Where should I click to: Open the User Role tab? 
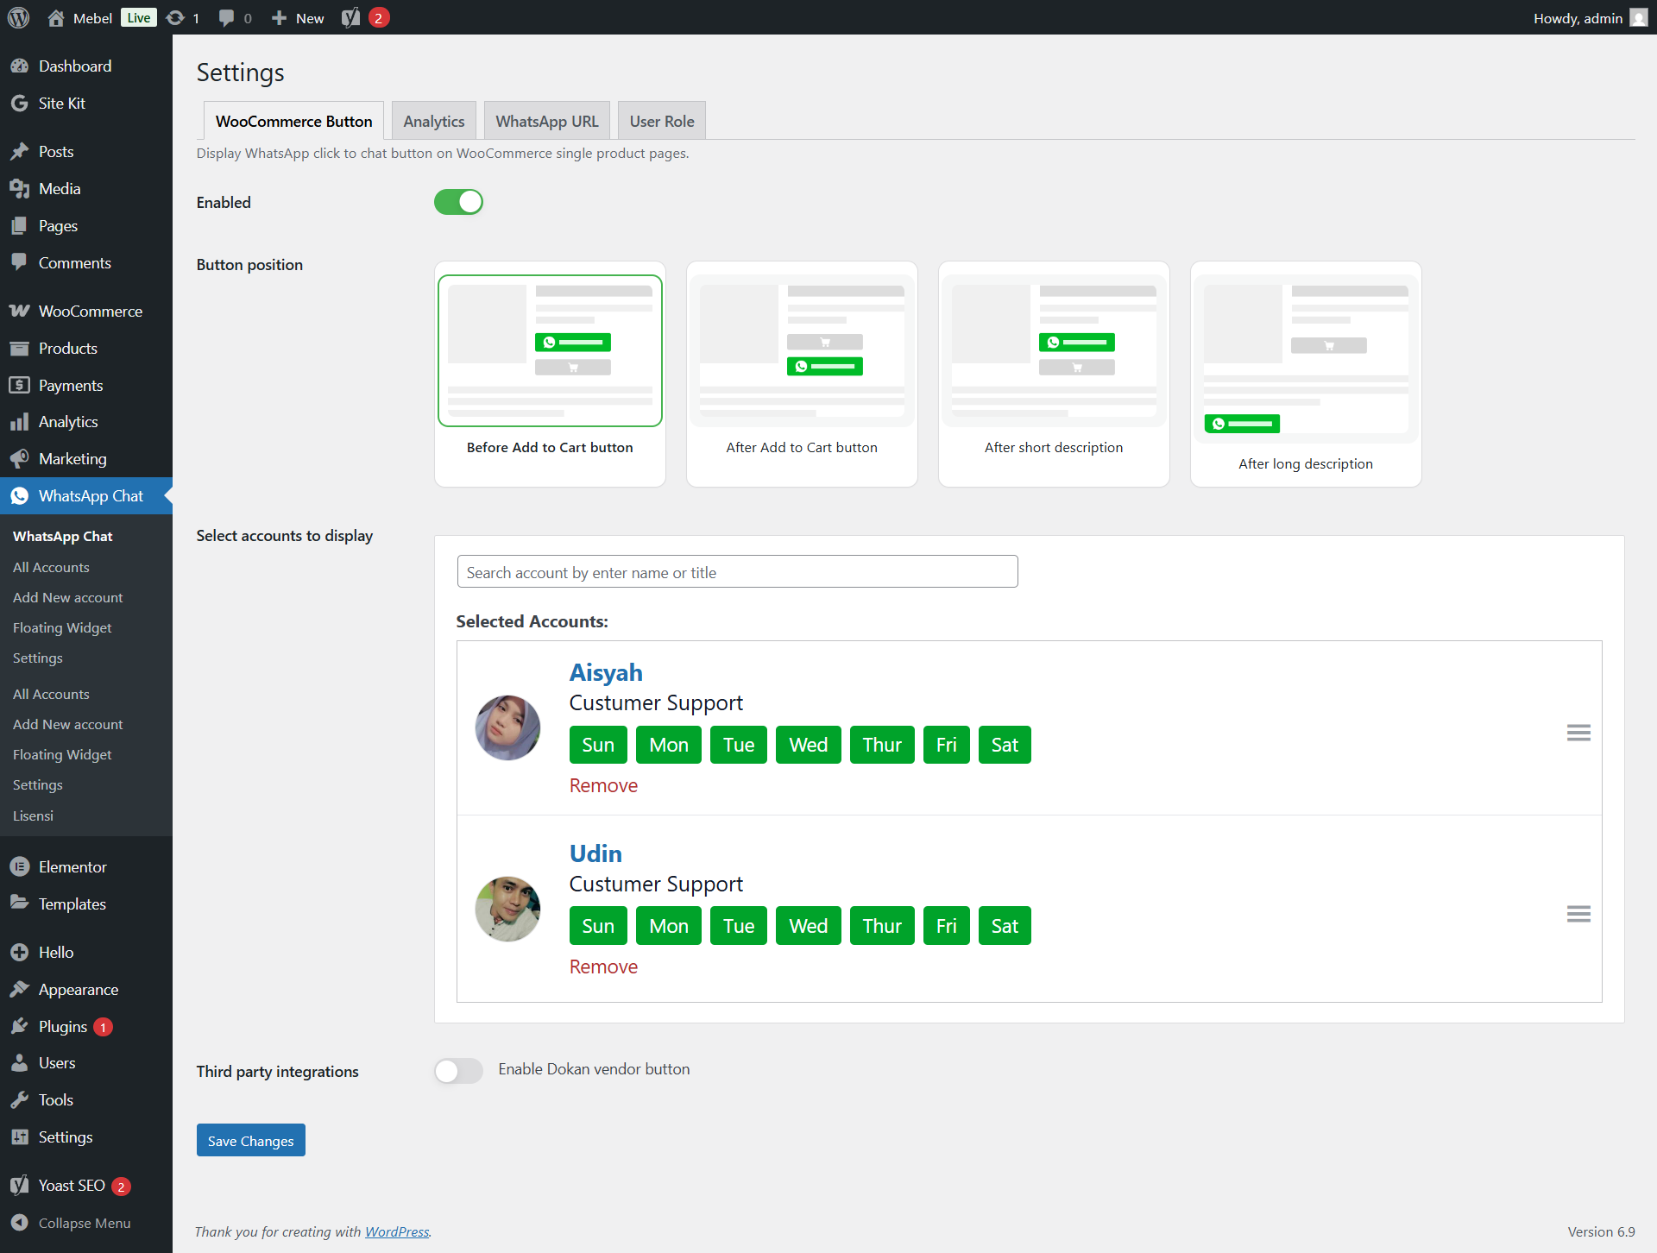661,121
